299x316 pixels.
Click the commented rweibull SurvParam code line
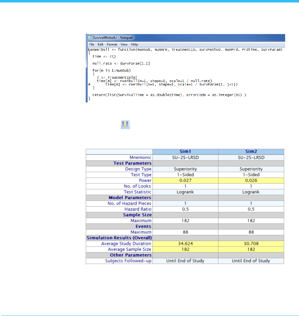coord(163,85)
